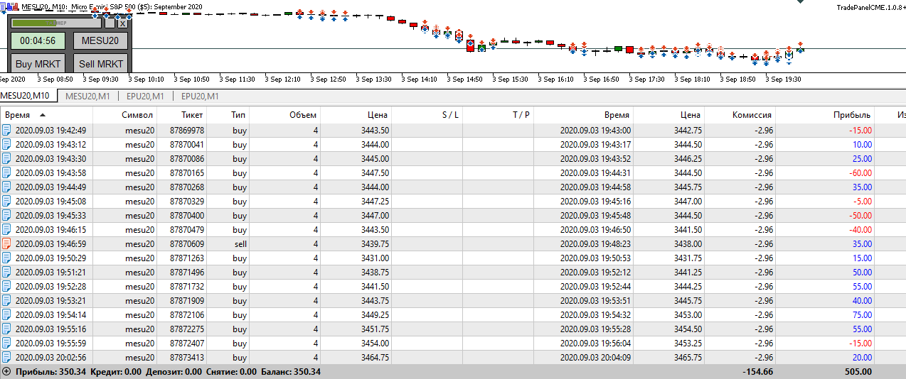Click total profit 505.00

858,371
